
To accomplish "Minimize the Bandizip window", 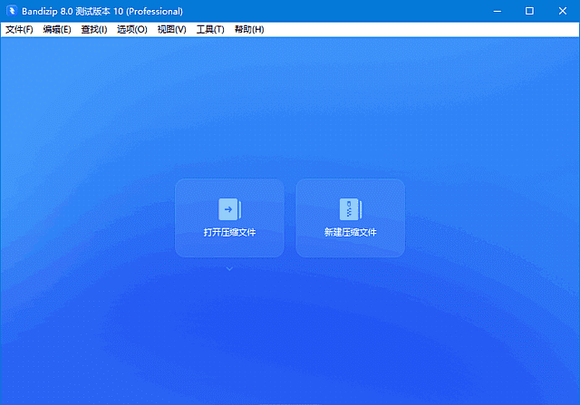I will click(x=498, y=11).
